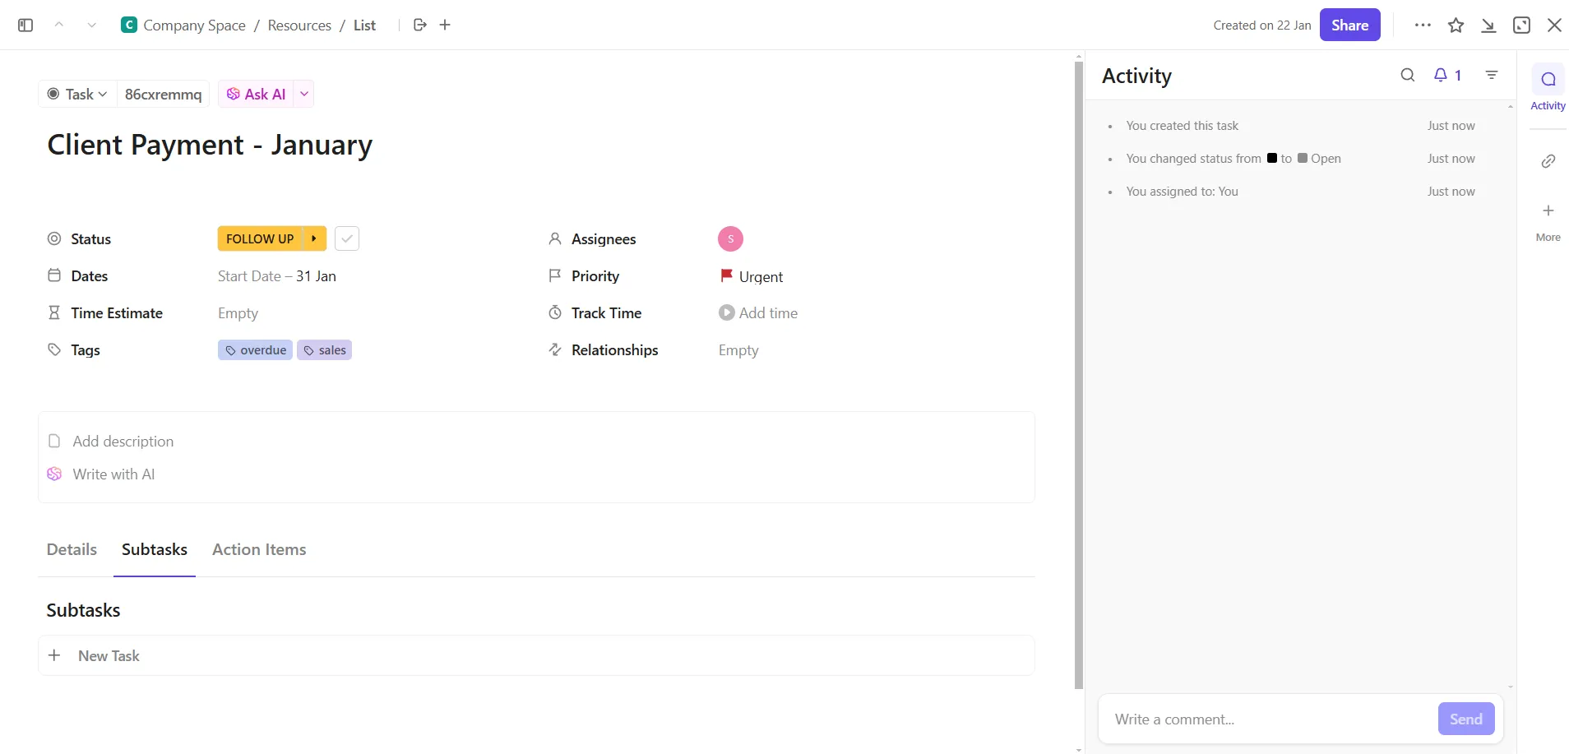The height and width of the screenshot is (754, 1569).
Task: Click the 'Created on 22 Jan' text
Action: pyautogui.click(x=1262, y=25)
